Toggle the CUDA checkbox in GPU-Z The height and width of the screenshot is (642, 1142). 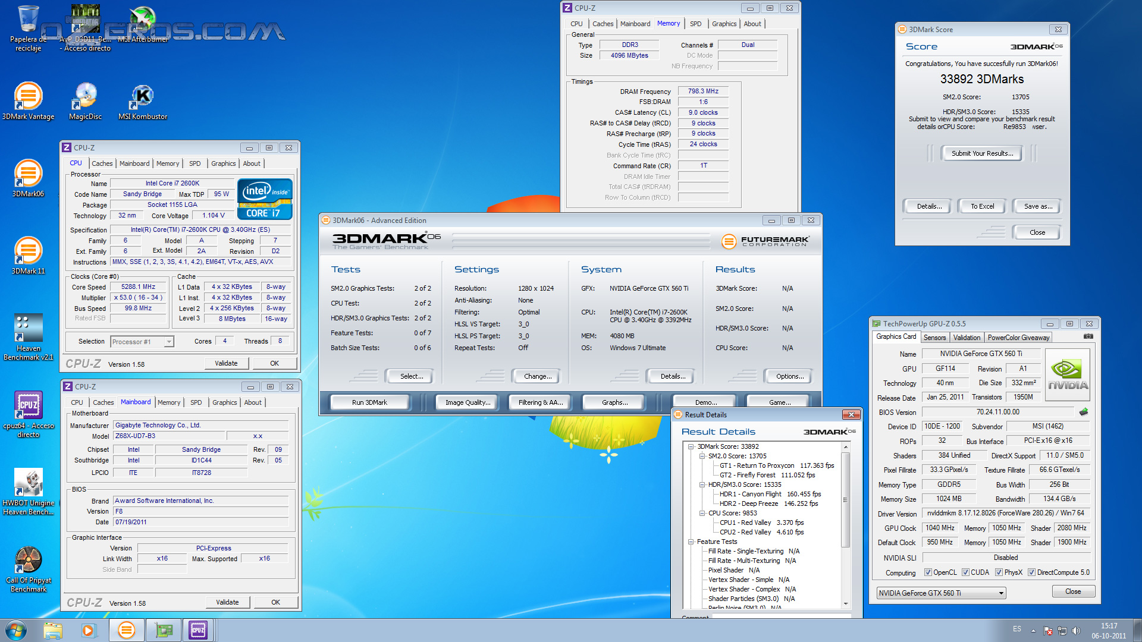click(x=965, y=572)
